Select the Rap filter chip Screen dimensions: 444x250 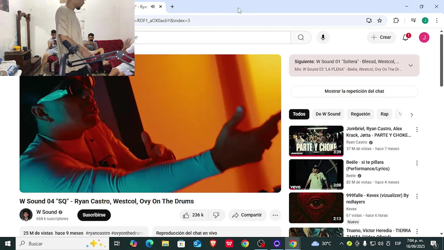coord(384,114)
